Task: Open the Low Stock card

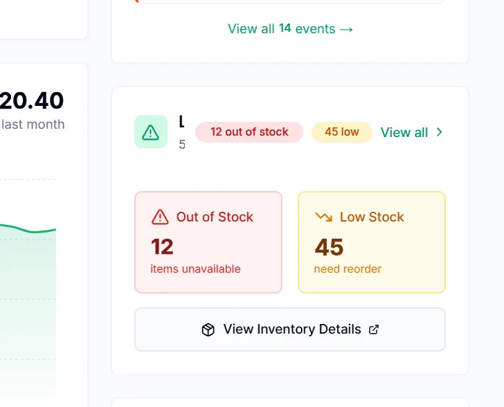Action: [372, 242]
